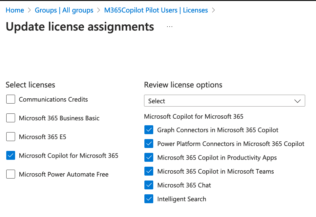This screenshot has height=217, width=316.
Task: Tick the Microsoft 365 E5 checkbox
Action: tap(11, 137)
